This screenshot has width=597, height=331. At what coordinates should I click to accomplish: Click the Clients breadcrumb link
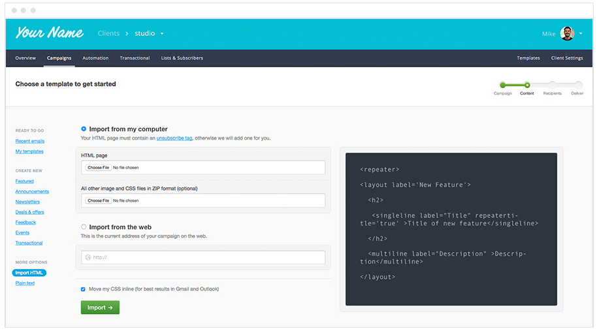click(x=108, y=33)
